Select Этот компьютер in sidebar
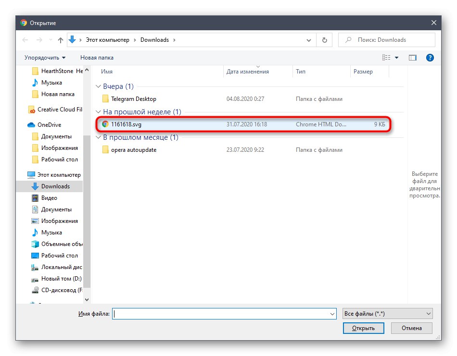The width and height of the screenshot is (457, 356). [x=54, y=175]
